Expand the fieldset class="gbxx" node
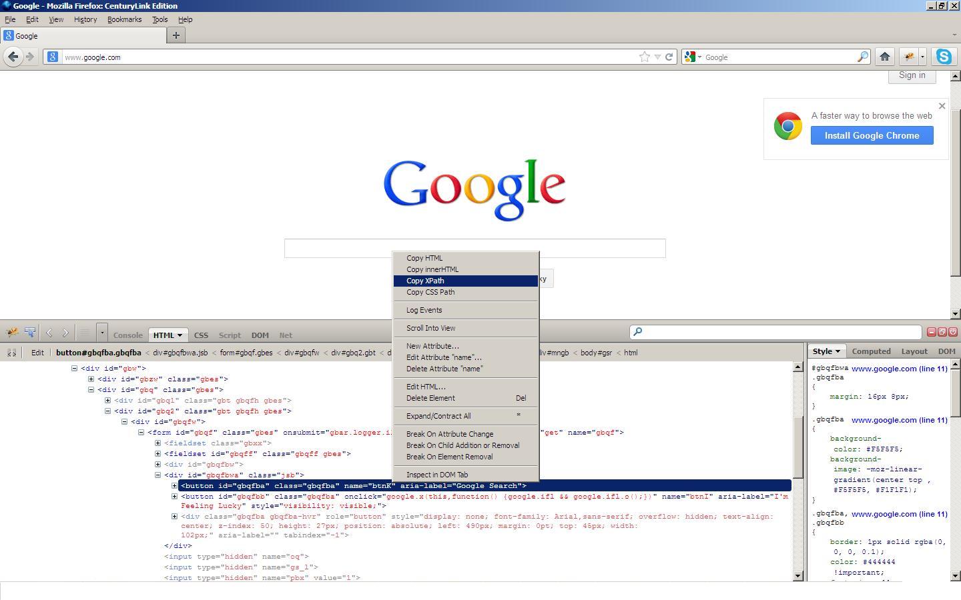Screen dimensions: 961x600 click(x=158, y=443)
